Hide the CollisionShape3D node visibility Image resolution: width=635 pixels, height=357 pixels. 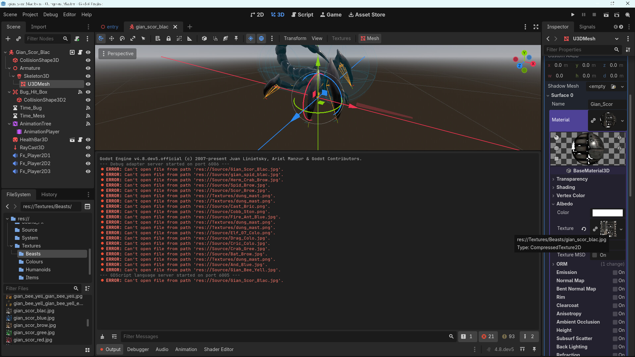[88, 60]
